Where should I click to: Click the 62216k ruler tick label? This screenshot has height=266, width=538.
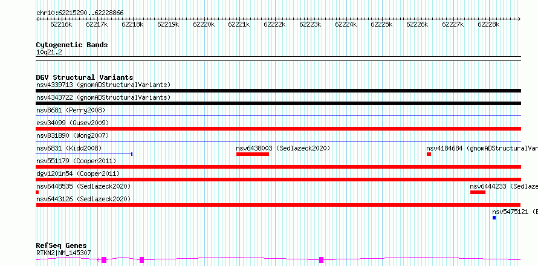pos(61,24)
